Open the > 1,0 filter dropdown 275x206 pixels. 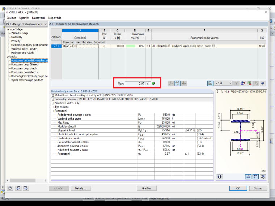coord(224,83)
